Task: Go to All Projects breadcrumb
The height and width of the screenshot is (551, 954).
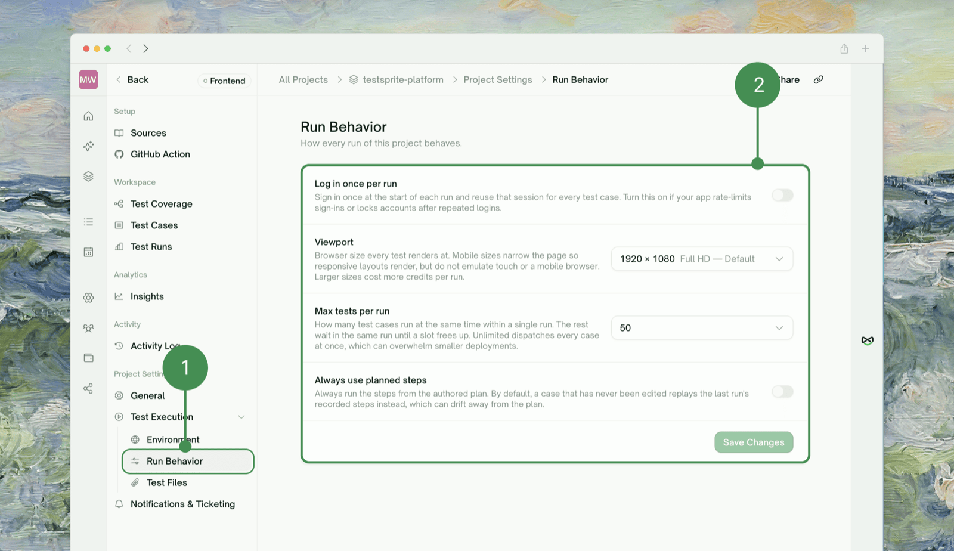Action: coord(303,79)
